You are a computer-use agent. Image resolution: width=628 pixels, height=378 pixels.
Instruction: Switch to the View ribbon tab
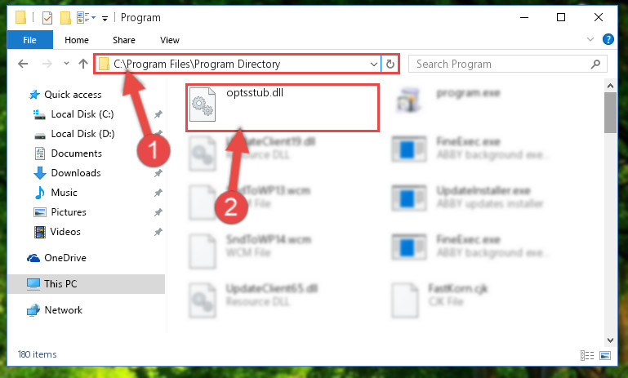click(x=169, y=40)
